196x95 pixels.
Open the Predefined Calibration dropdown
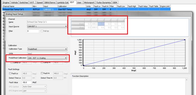pos(47,58)
